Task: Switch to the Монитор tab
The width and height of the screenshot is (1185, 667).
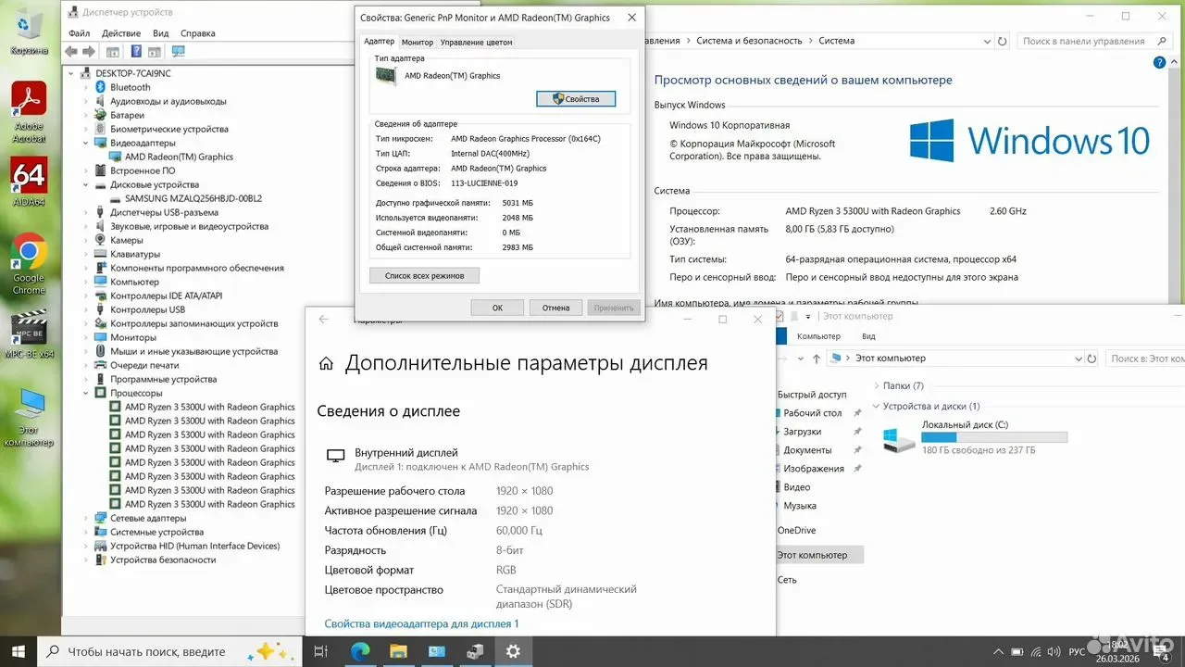Action: tap(418, 43)
